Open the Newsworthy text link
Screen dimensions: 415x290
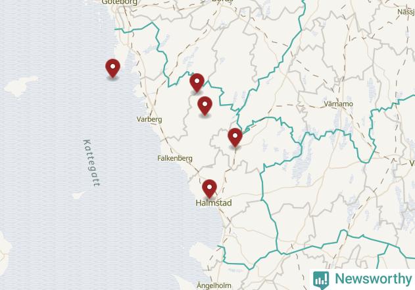click(374, 279)
